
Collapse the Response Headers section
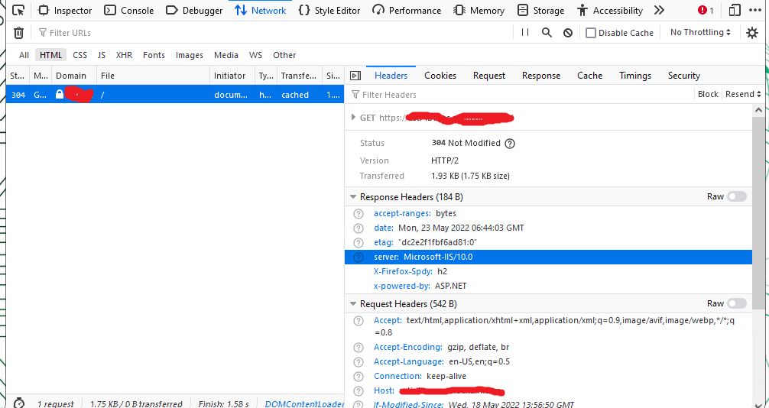pyautogui.click(x=352, y=197)
